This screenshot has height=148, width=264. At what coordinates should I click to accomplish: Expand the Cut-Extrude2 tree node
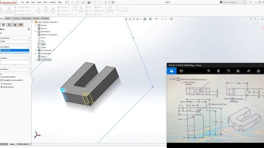[36, 60]
